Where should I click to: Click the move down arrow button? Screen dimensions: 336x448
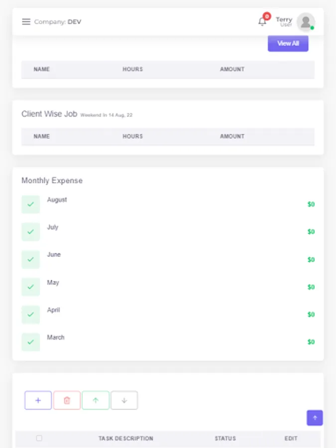(124, 400)
